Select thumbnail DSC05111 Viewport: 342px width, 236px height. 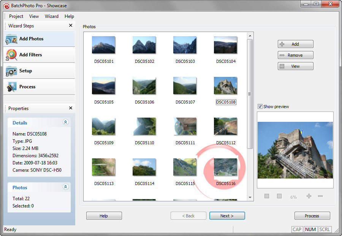click(x=185, y=126)
